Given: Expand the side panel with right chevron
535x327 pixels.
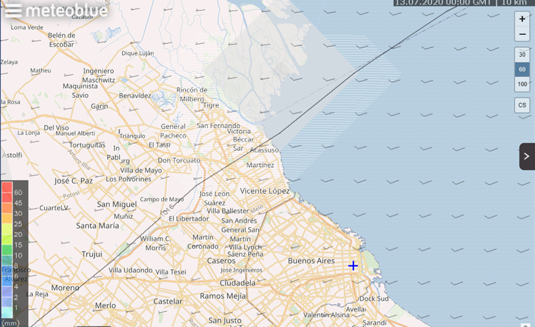Looking at the screenshot, I should pyautogui.click(x=527, y=156).
